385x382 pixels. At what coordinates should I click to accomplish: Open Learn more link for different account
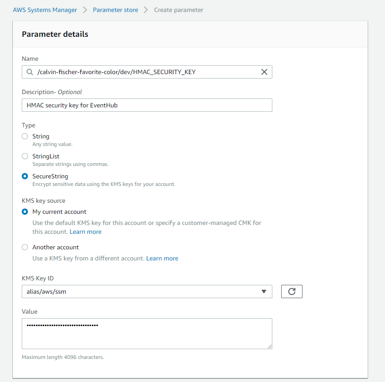[162, 258]
